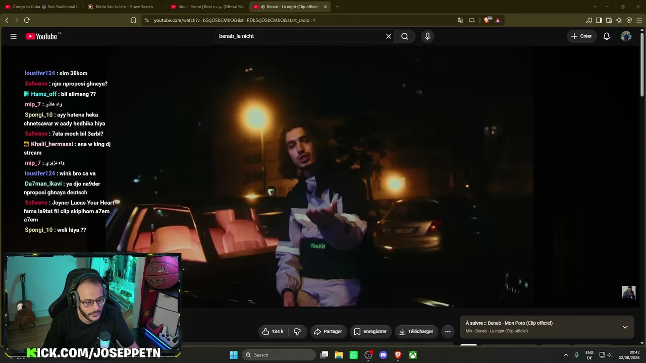Expand the À suivre playlist panel
Image resolution: width=646 pixels, height=363 pixels.
pos(625,327)
